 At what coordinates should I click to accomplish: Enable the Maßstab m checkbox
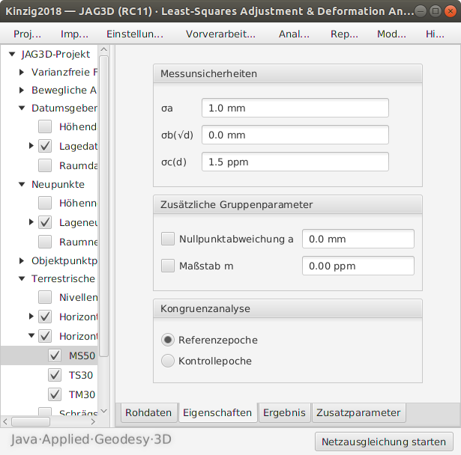point(168,266)
